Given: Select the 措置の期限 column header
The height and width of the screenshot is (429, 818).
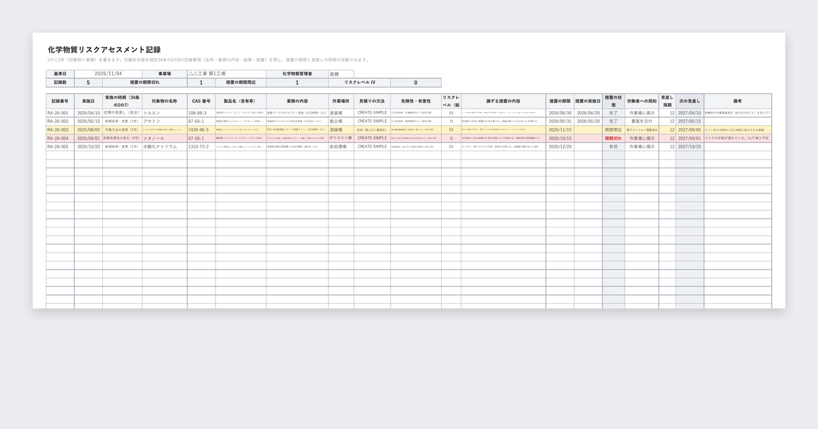Looking at the screenshot, I should point(560,101).
